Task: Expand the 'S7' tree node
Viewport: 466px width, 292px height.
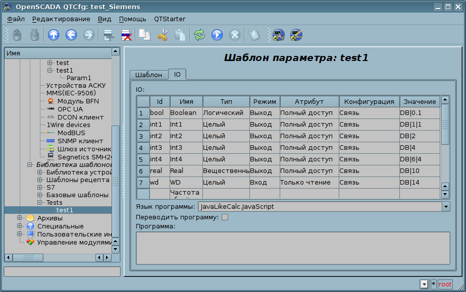Action: pyautogui.click(x=40, y=187)
